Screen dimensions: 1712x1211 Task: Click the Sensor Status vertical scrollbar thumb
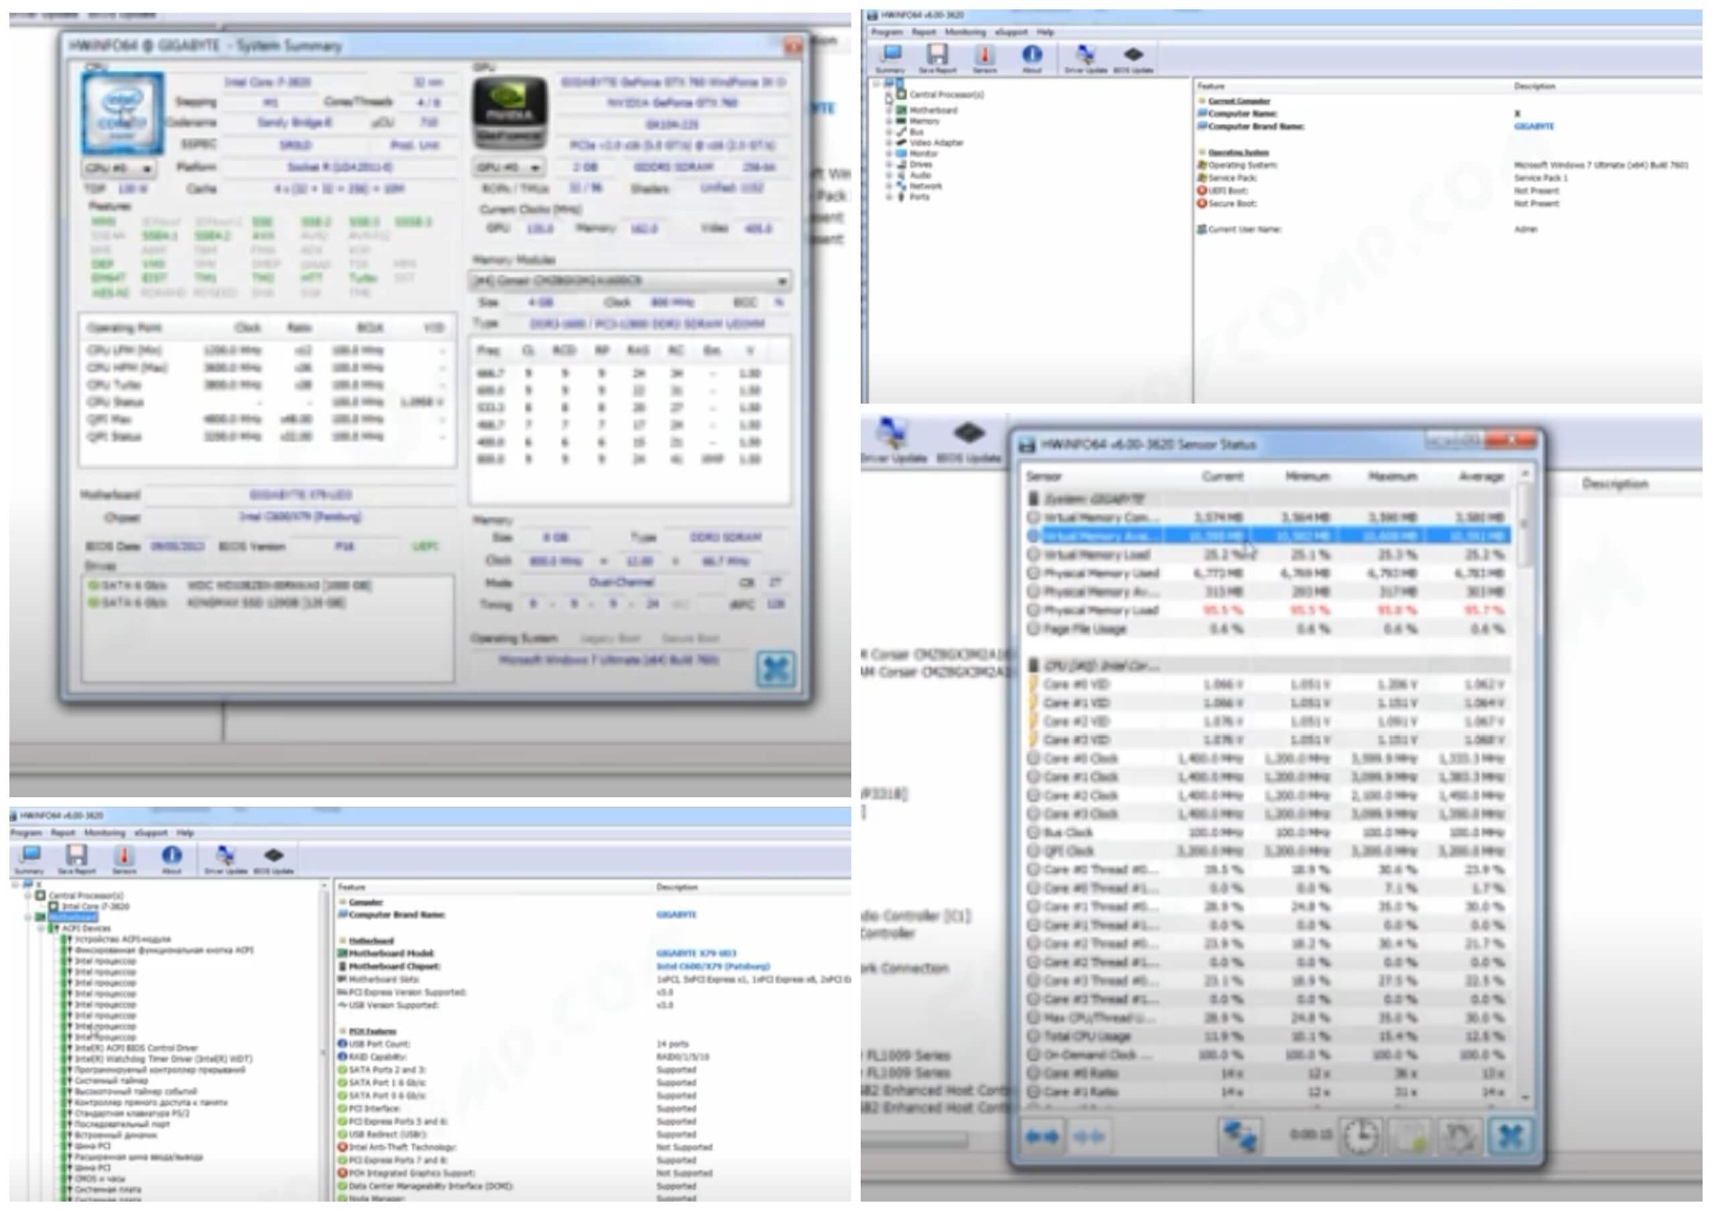tap(1524, 526)
